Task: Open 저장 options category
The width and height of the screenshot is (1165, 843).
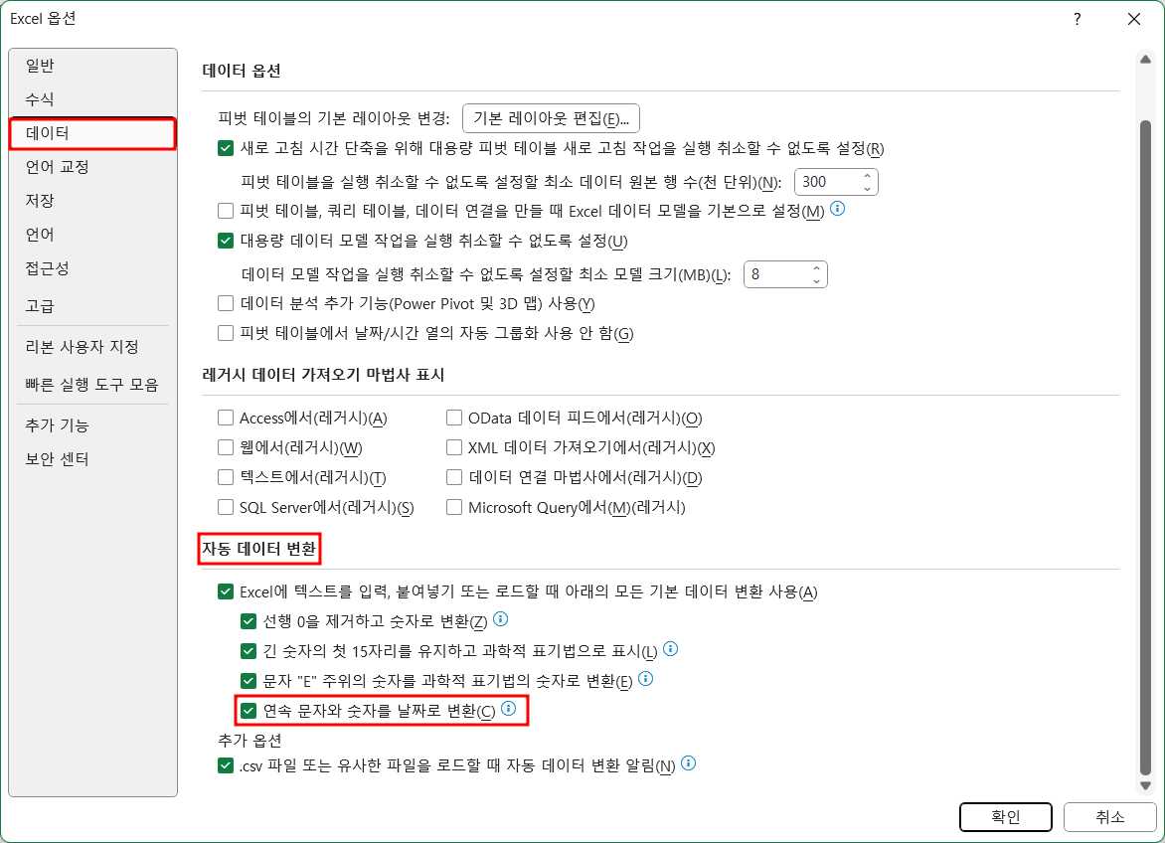Action: coord(92,201)
